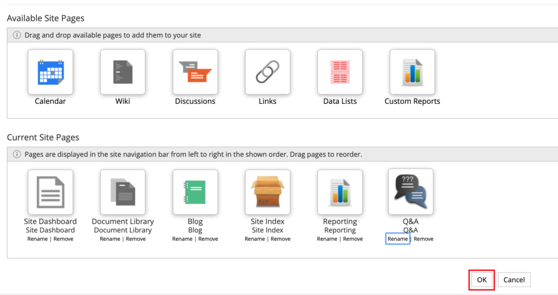Click the Blog notebook icon
This screenshot has width=558, height=295.
pyautogui.click(x=195, y=192)
